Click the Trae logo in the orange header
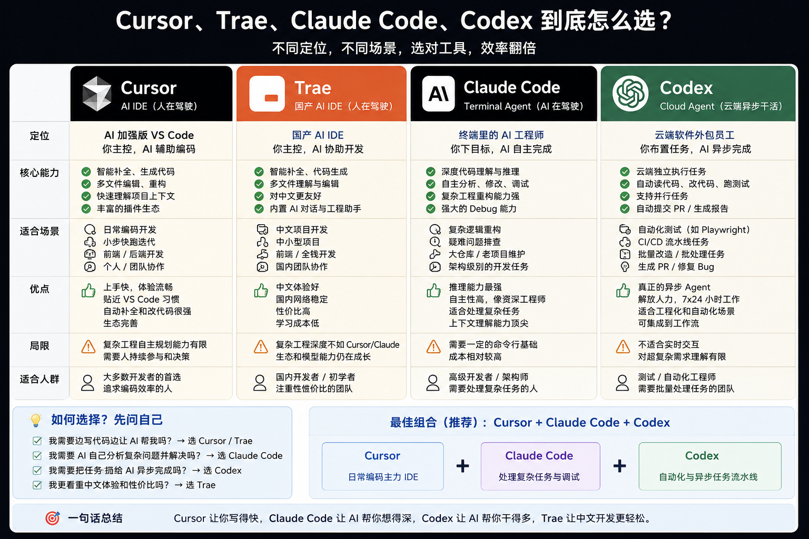 [267, 94]
